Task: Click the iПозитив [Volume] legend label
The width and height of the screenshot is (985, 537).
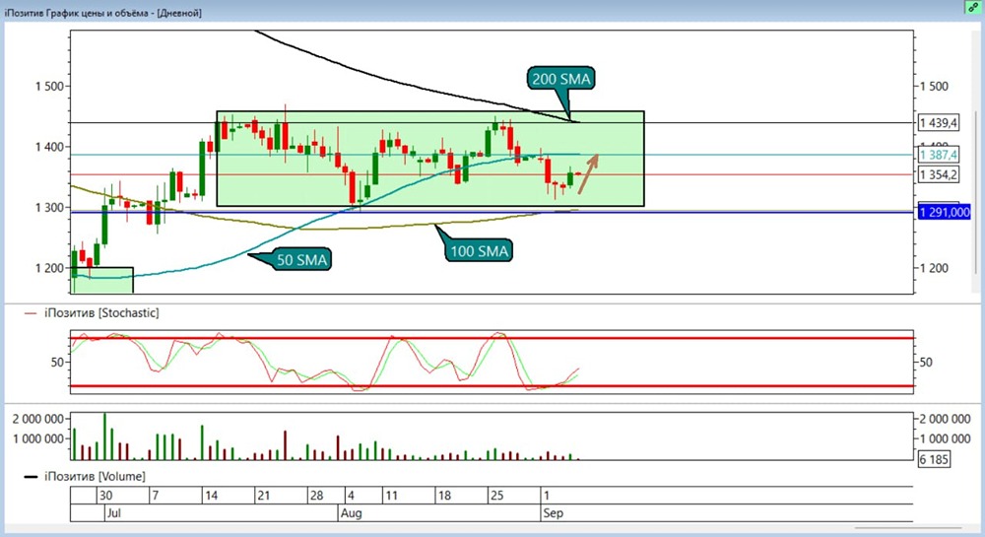Action: (95, 477)
